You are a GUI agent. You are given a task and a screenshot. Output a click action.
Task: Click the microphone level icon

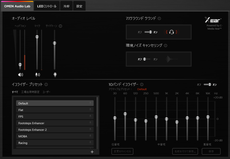coord(38,75)
